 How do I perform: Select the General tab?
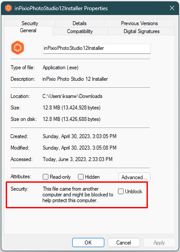[x=28, y=30]
